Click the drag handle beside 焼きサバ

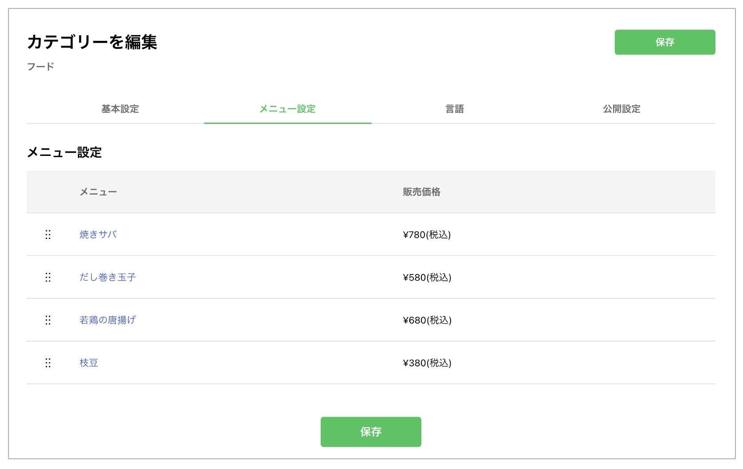(48, 235)
